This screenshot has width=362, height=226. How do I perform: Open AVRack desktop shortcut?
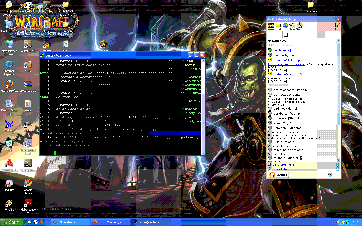(9, 126)
